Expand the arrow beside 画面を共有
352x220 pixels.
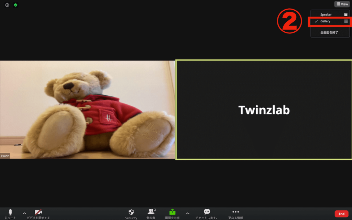point(188,213)
